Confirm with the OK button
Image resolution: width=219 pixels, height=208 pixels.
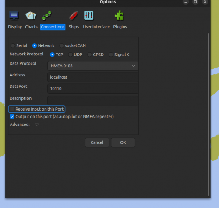click(x=123, y=142)
